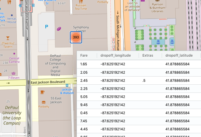Click the Russian Tea Time map label
This screenshot has width=201, height=137.
(x=81, y=7)
